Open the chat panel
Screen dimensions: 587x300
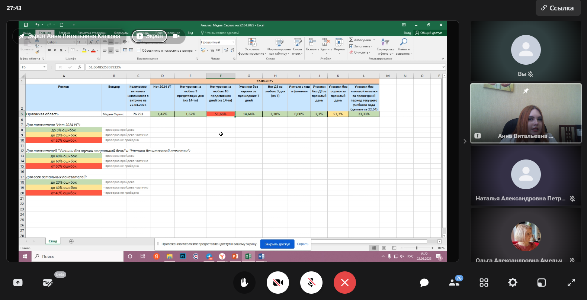(x=424, y=283)
